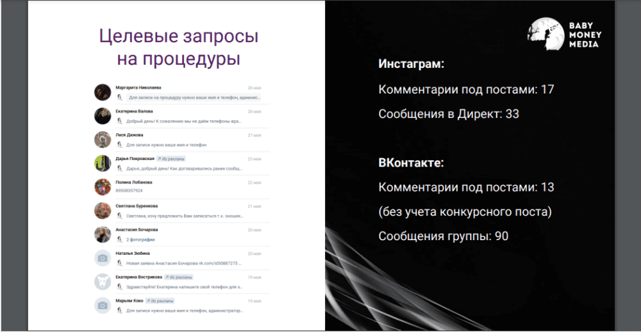
Task: Click dog placeholder avatar of Екатерина Вострикова
Action: tap(103, 282)
